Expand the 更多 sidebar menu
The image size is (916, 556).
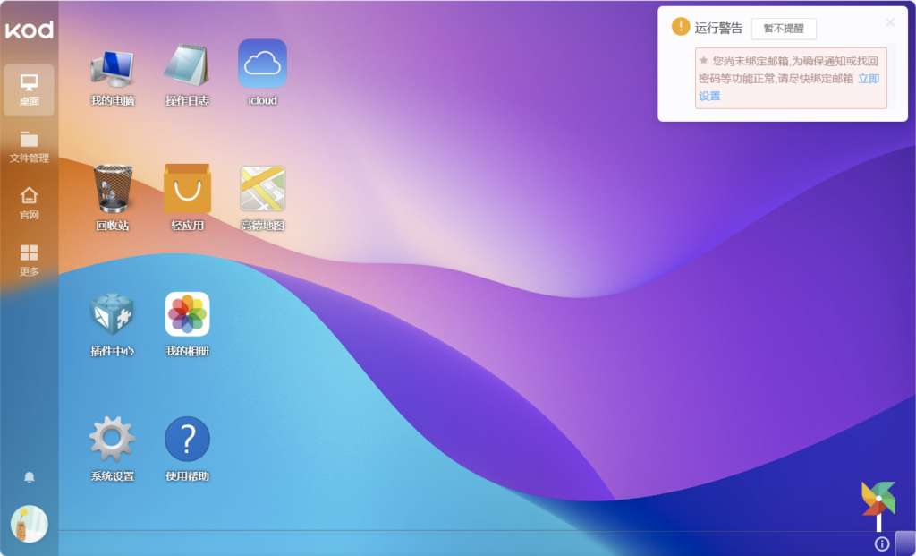click(29, 260)
